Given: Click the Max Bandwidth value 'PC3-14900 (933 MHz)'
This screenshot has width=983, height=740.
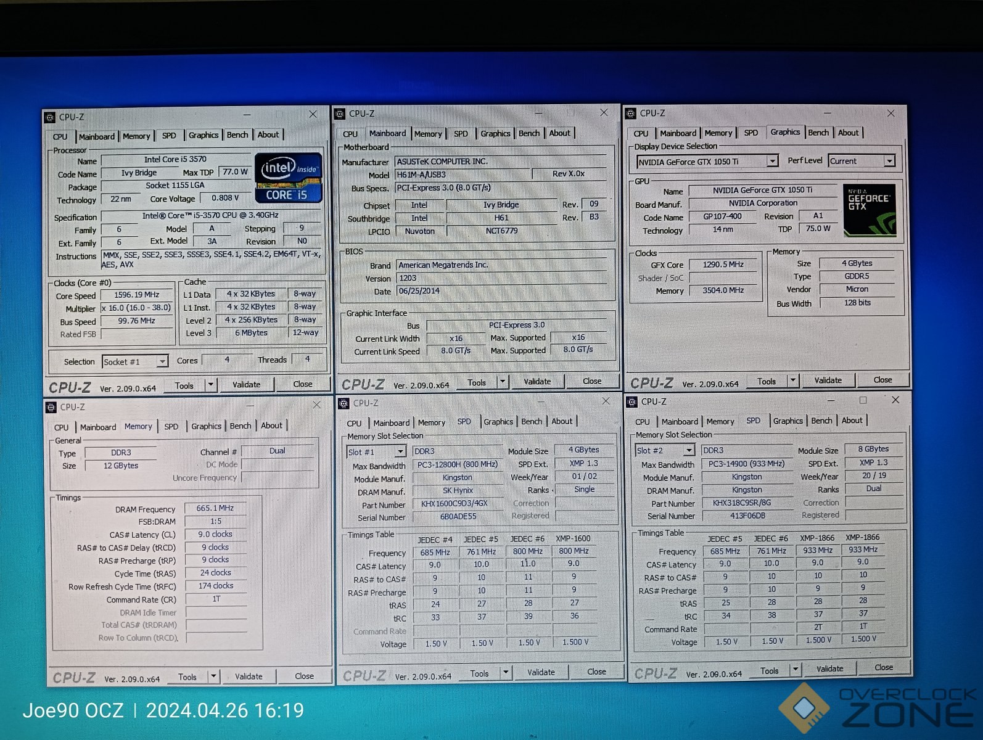Looking at the screenshot, I should coord(747,464).
